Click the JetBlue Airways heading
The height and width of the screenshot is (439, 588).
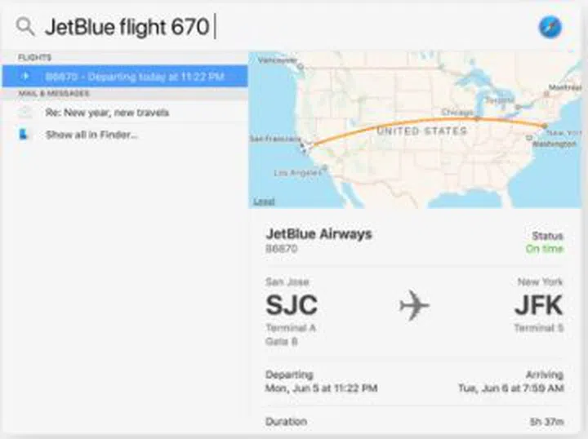coord(318,234)
